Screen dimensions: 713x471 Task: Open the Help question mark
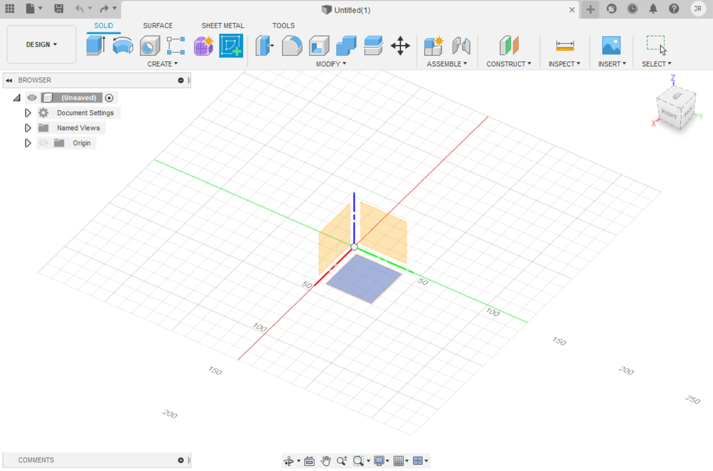(674, 9)
